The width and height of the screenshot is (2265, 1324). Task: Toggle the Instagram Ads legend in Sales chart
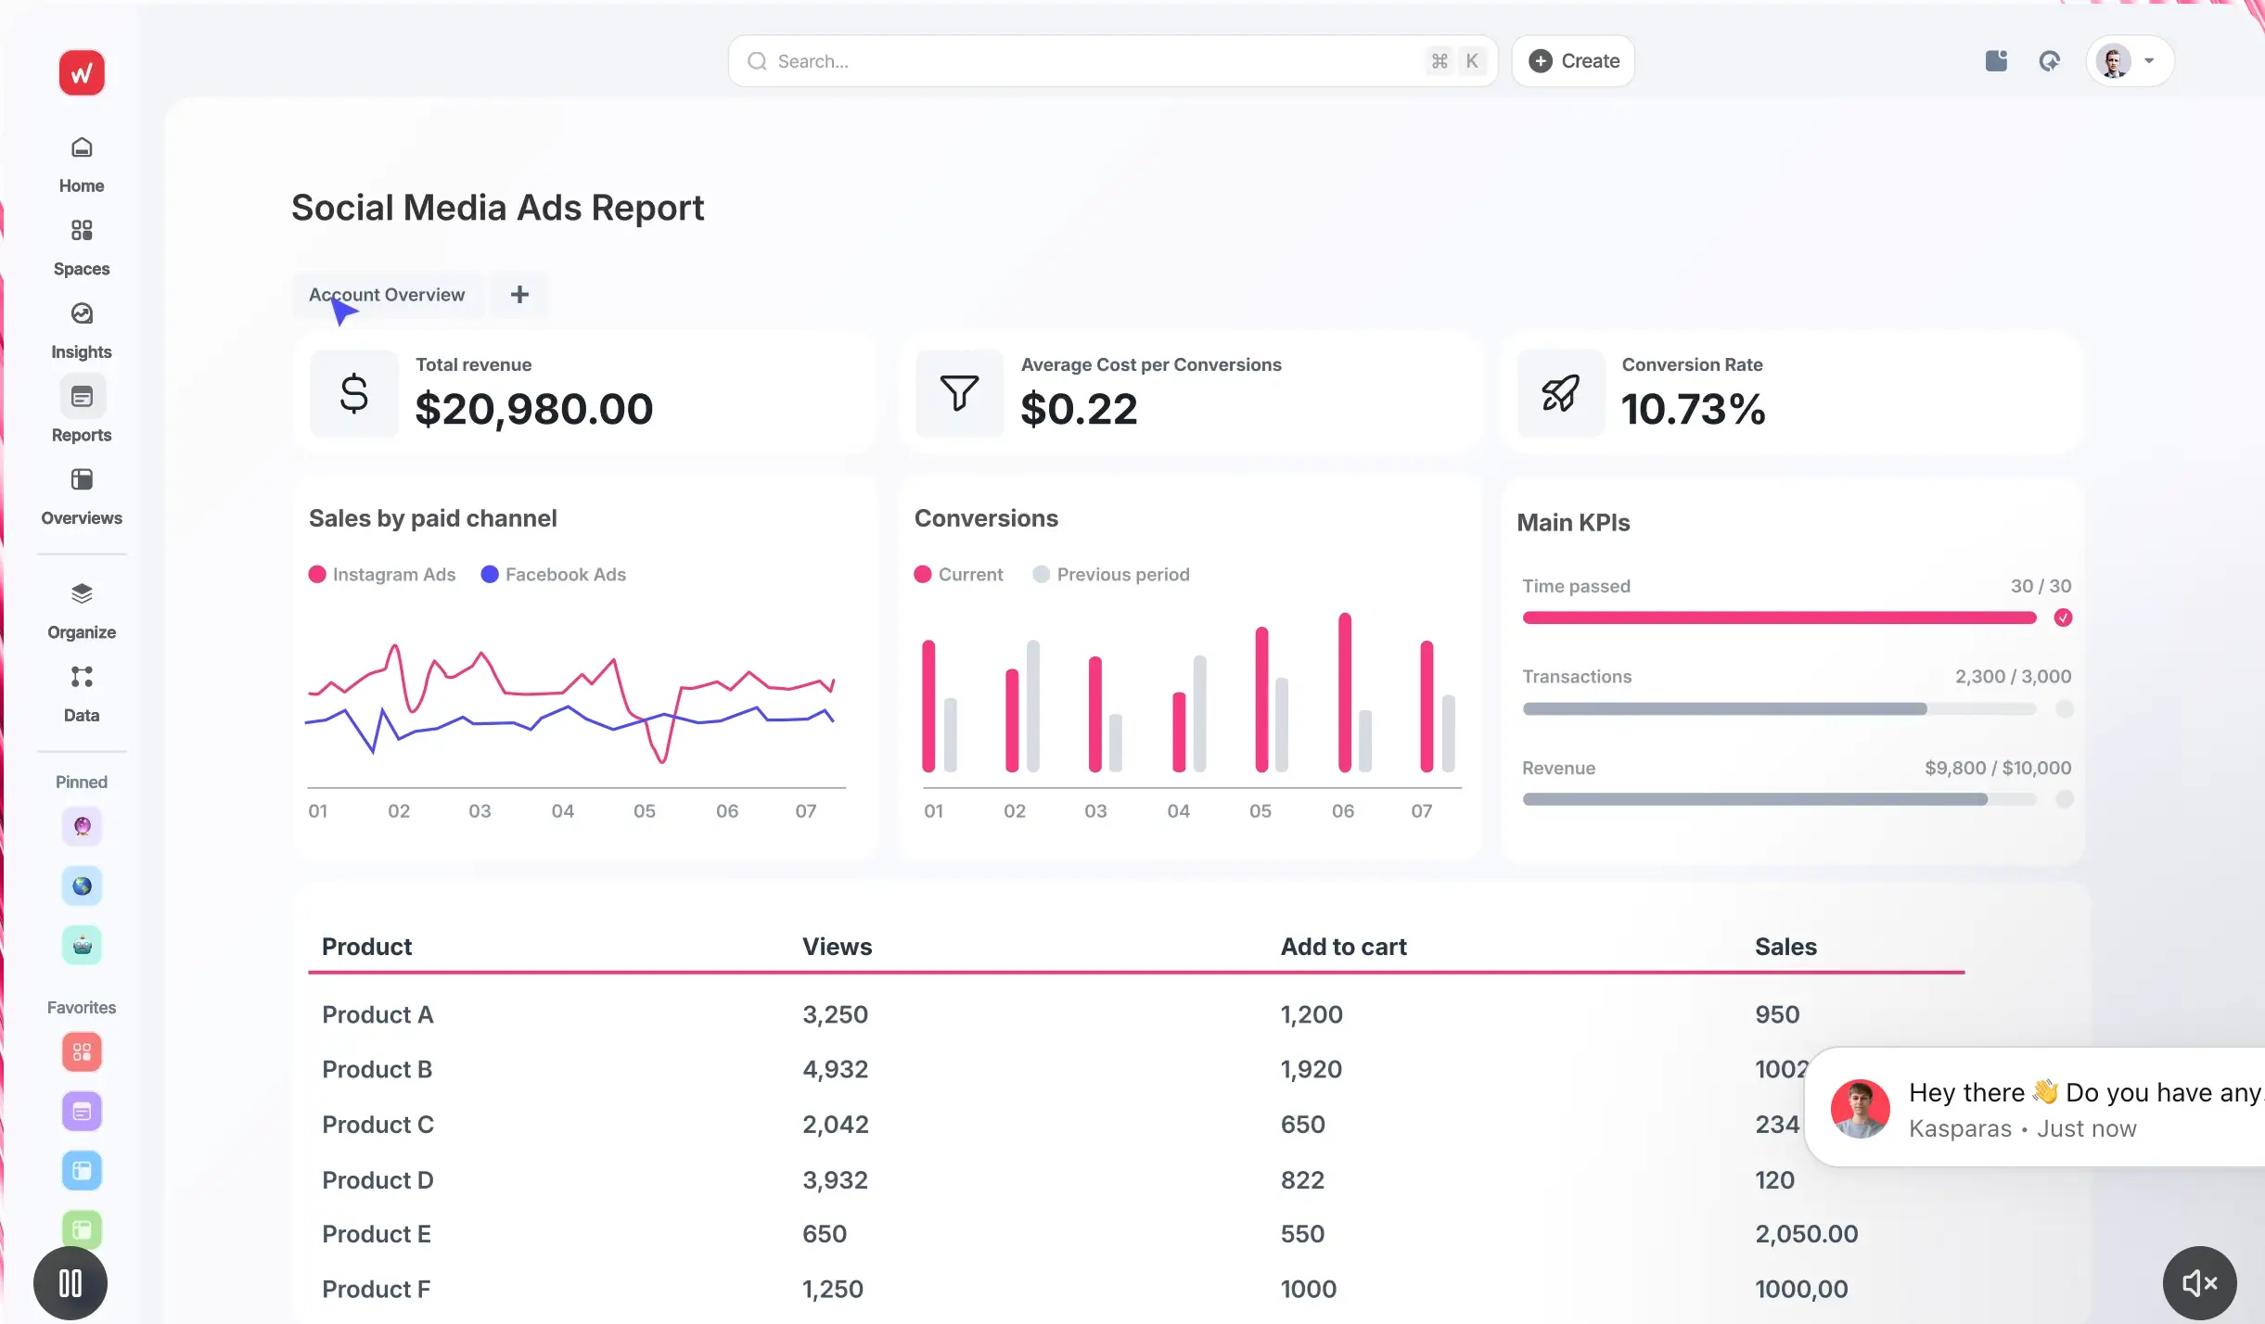click(382, 574)
